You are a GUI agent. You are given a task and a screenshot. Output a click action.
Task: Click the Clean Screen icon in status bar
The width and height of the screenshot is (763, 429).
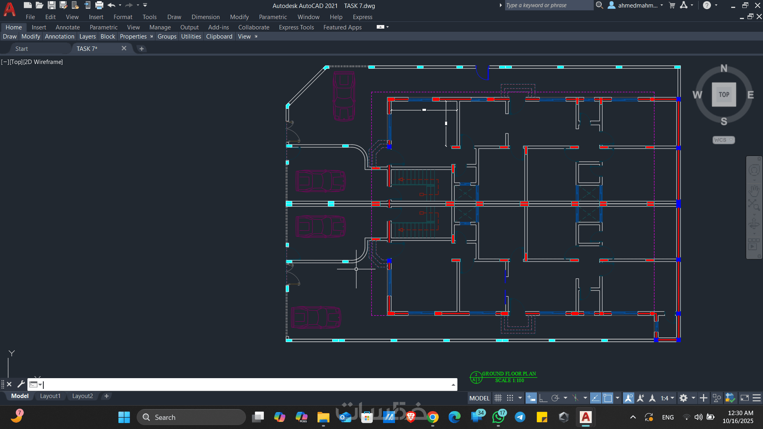[745, 398]
